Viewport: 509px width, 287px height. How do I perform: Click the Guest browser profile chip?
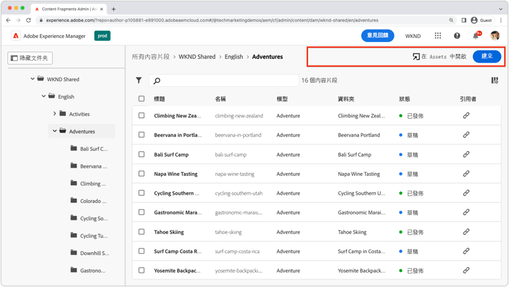[x=482, y=20]
